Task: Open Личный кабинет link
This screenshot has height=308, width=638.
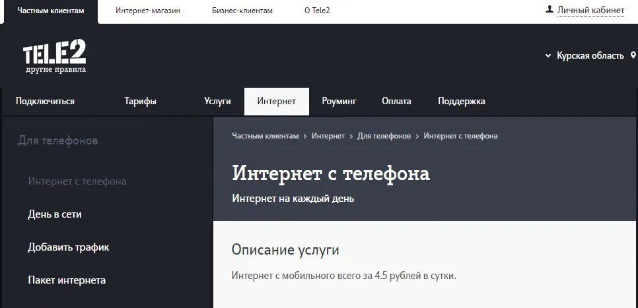Action: (x=590, y=10)
